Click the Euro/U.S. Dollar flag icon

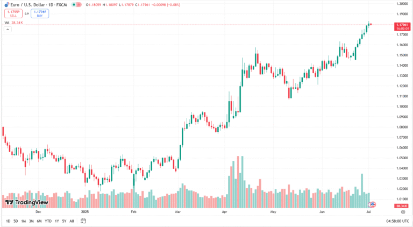(x=6, y=4)
